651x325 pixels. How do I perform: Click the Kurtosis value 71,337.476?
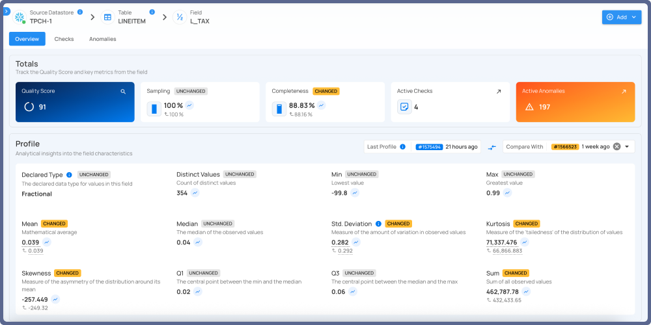(501, 242)
